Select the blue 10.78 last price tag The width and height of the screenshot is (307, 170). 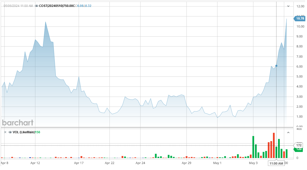[x=300, y=18]
